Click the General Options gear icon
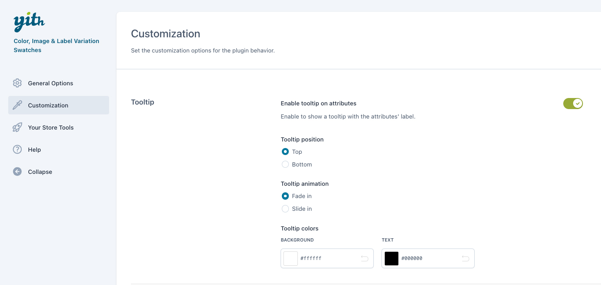This screenshot has width=601, height=285. 17,83
